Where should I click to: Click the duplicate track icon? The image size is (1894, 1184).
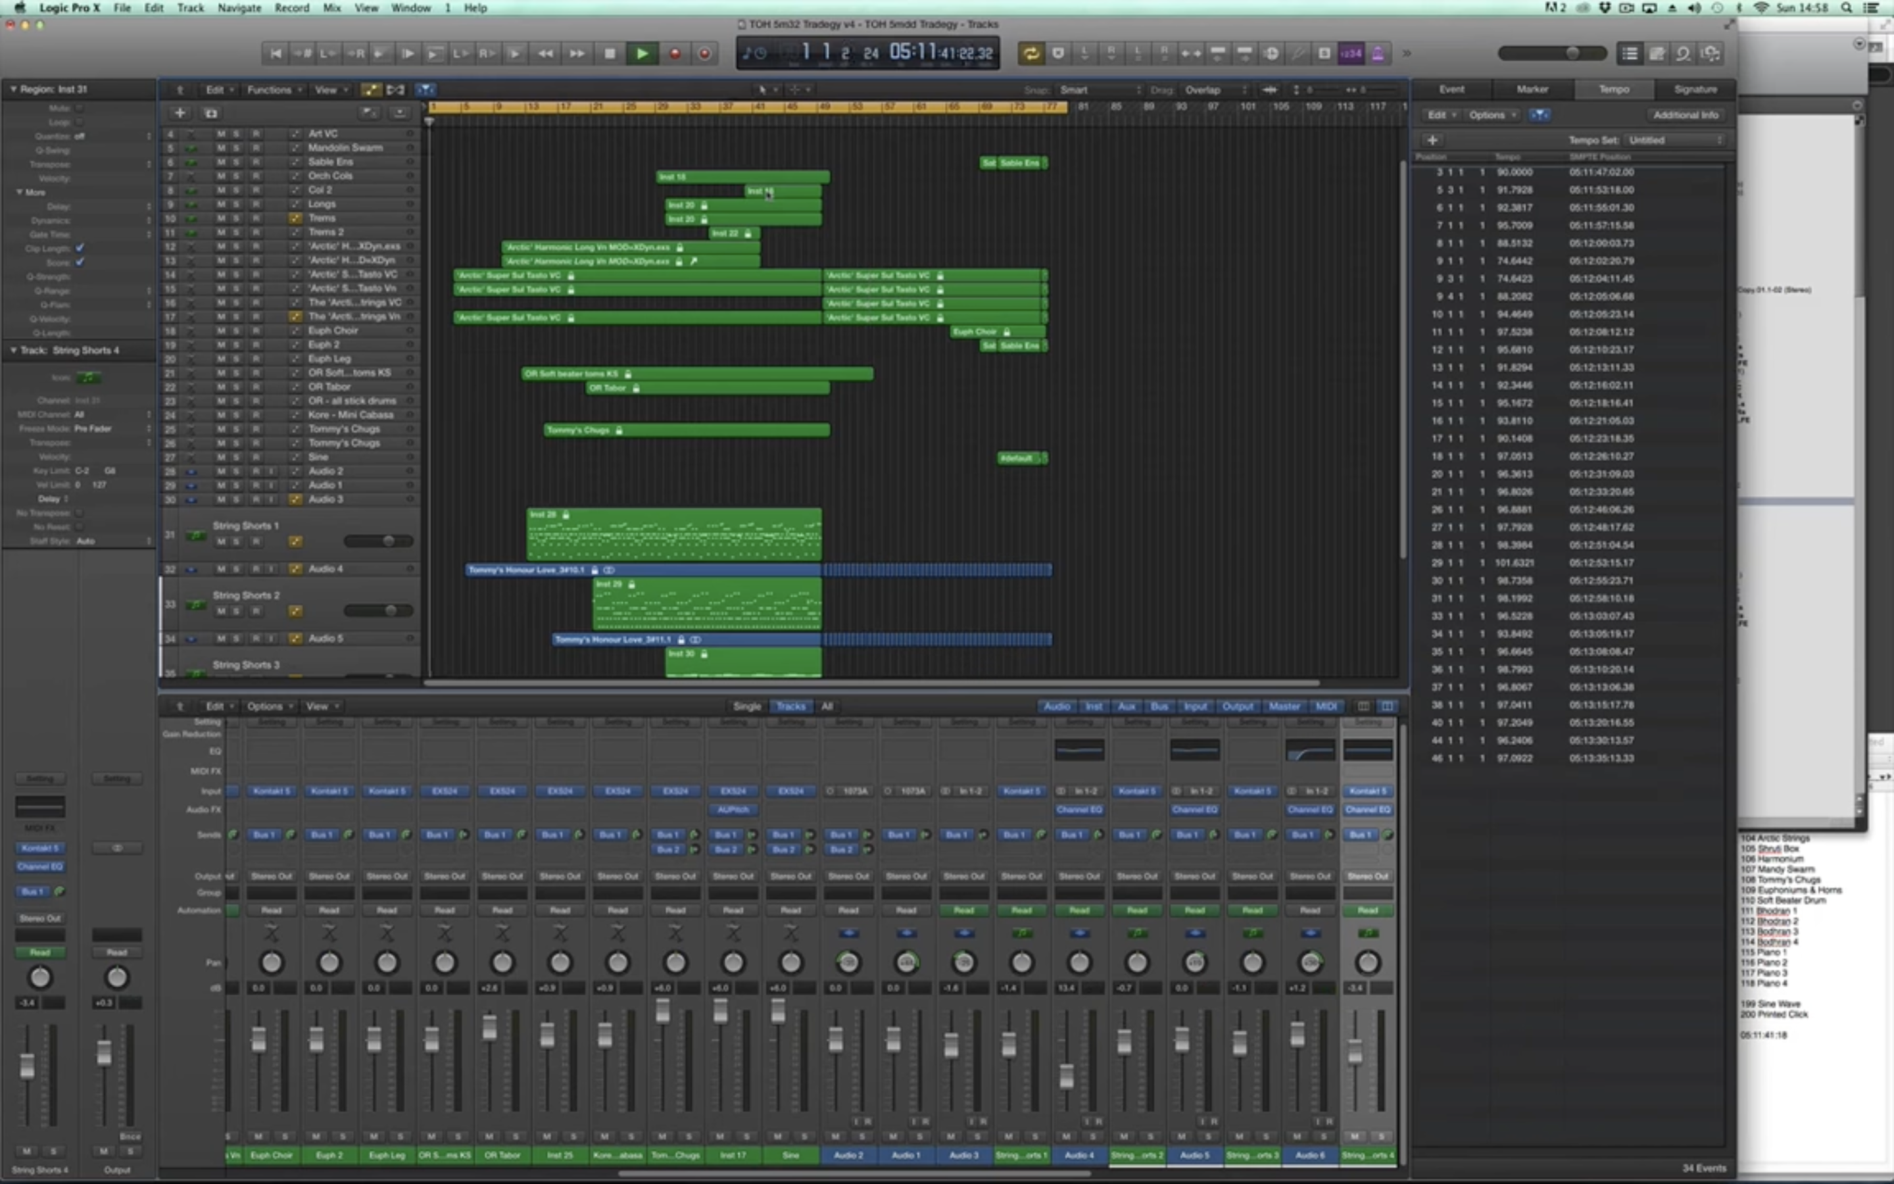click(x=211, y=112)
